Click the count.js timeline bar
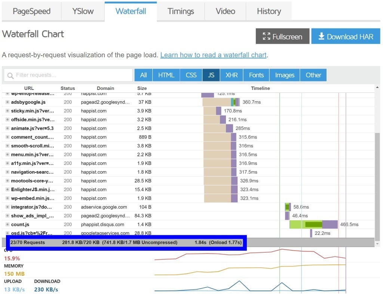The height and width of the screenshot is (299, 383). tap(313, 224)
